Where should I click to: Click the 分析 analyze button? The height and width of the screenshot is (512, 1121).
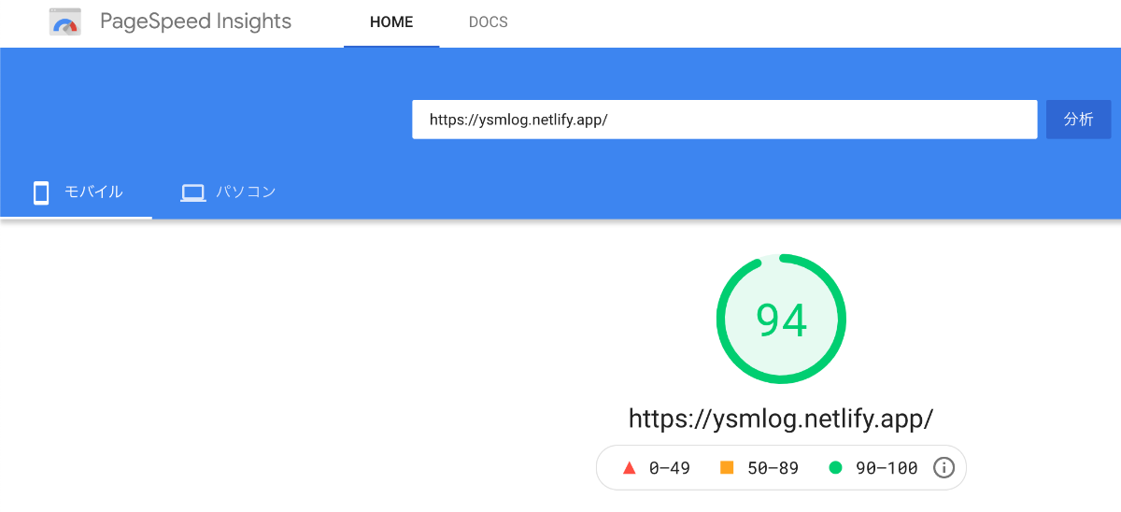(1078, 120)
